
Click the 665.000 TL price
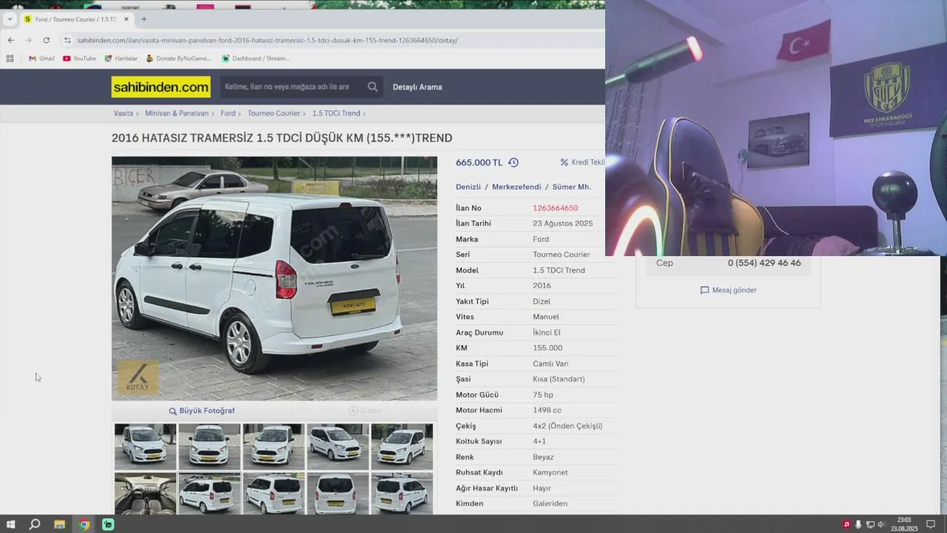[479, 163]
